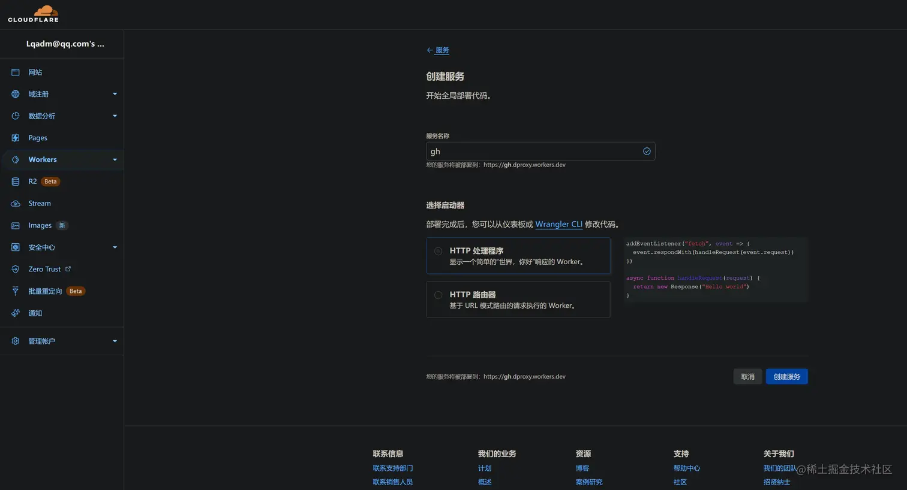
Task: Open Zero Trust in the sidebar
Action: [x=44, y=269]
